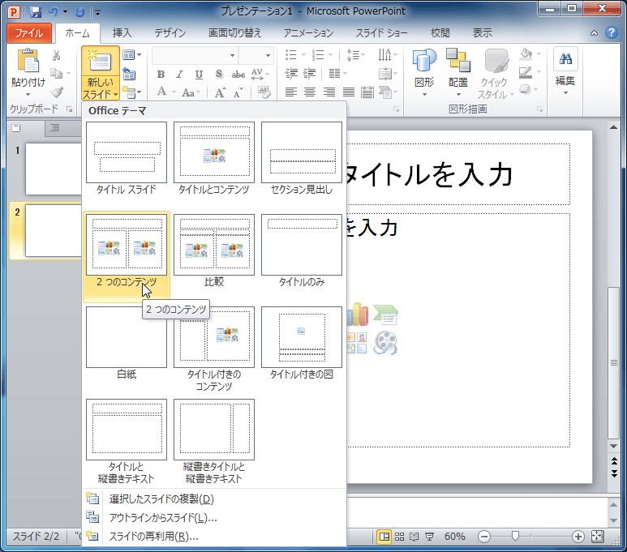Click the Font color A swatch
The height and width of the screenshot is (552, 627).
coord(161,92)
